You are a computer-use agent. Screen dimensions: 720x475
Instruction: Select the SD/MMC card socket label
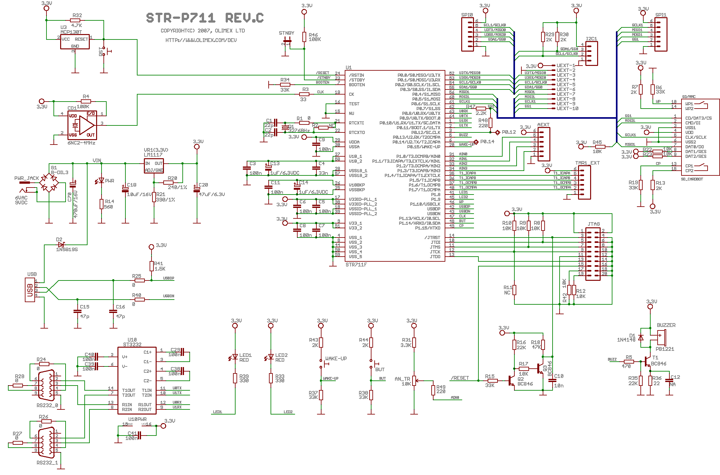click(x=688, y=97)
